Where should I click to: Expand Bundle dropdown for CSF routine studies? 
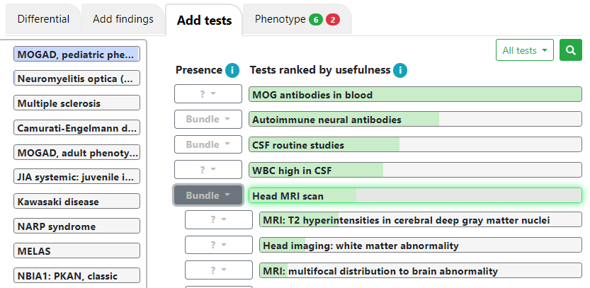[x=208, y=144]
